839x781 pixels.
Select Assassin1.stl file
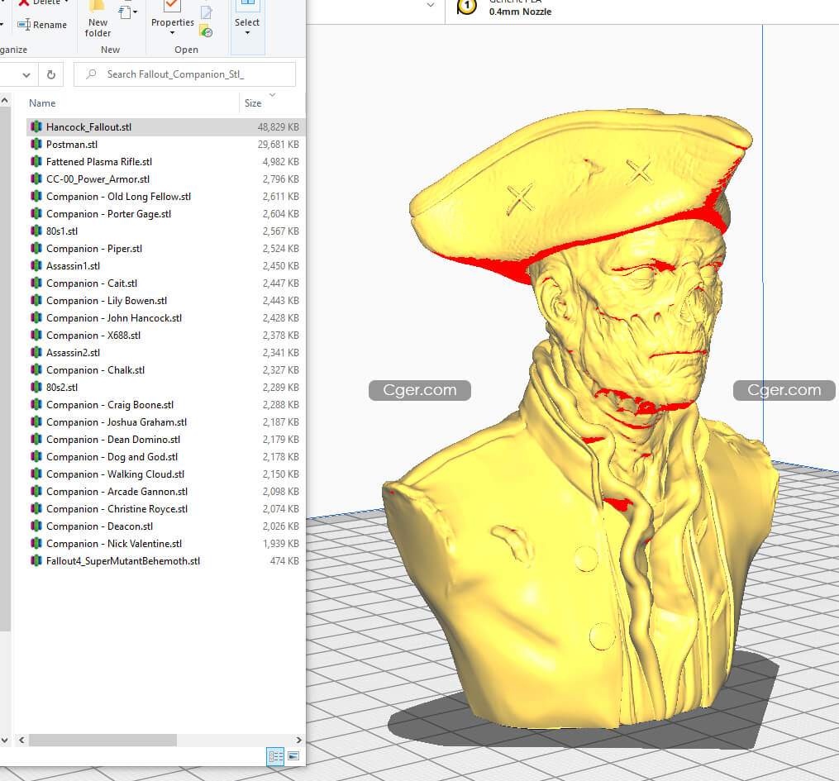pos(166,266)
